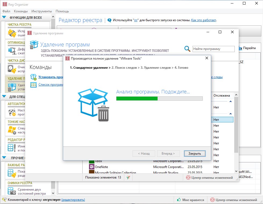Click the fine tweaks Windows flag icon
263x204 pixels.
[12, 130]
